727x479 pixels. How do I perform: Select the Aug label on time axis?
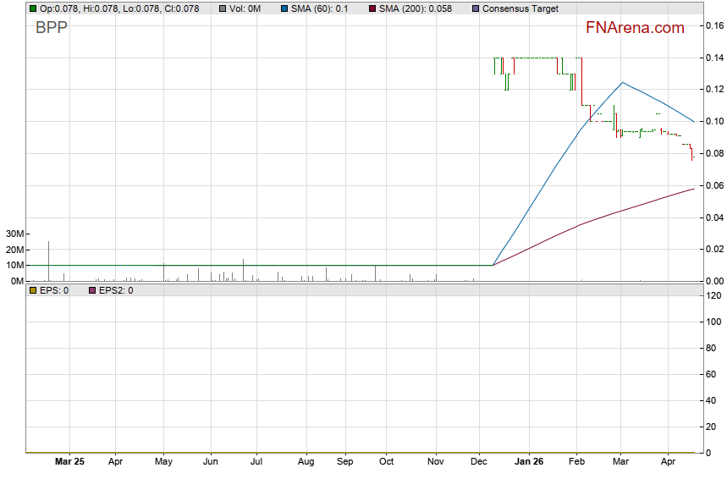point(306,462)
